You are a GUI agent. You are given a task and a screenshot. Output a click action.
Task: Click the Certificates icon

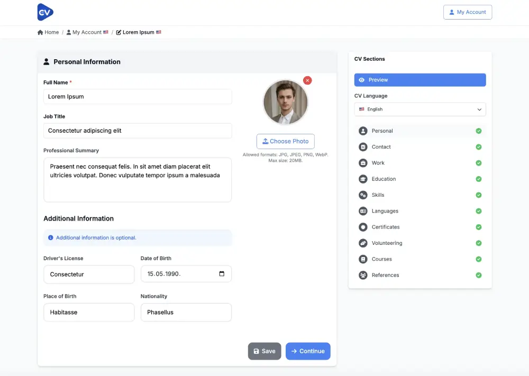[x=363, y=227]
